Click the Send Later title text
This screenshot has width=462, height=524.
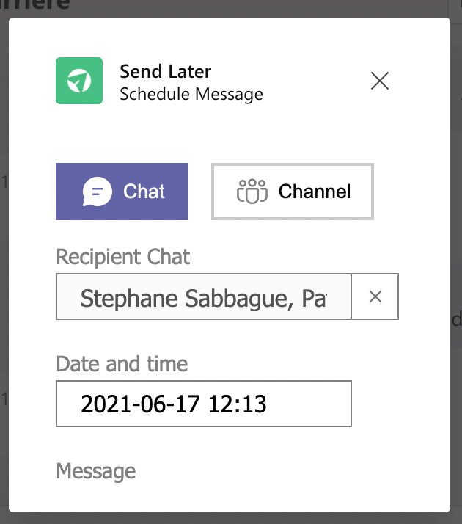click(x=165, y=72)
